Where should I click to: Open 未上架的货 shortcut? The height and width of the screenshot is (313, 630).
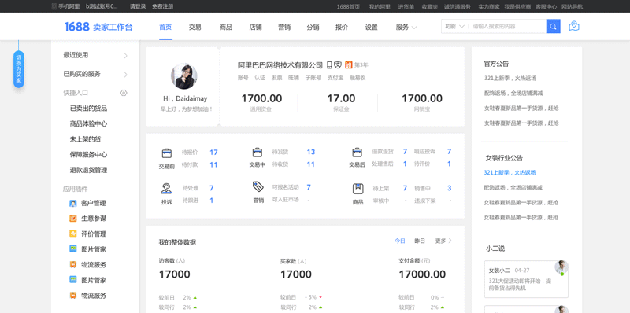85,139
